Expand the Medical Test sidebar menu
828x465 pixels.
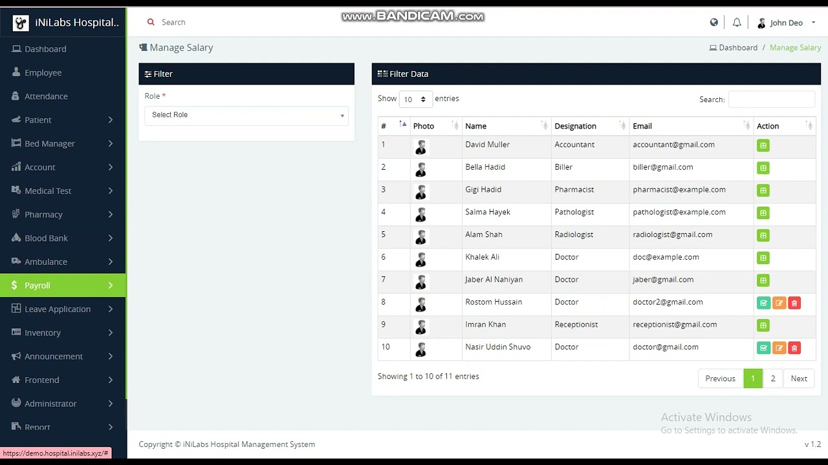click(x=63, y=191)
